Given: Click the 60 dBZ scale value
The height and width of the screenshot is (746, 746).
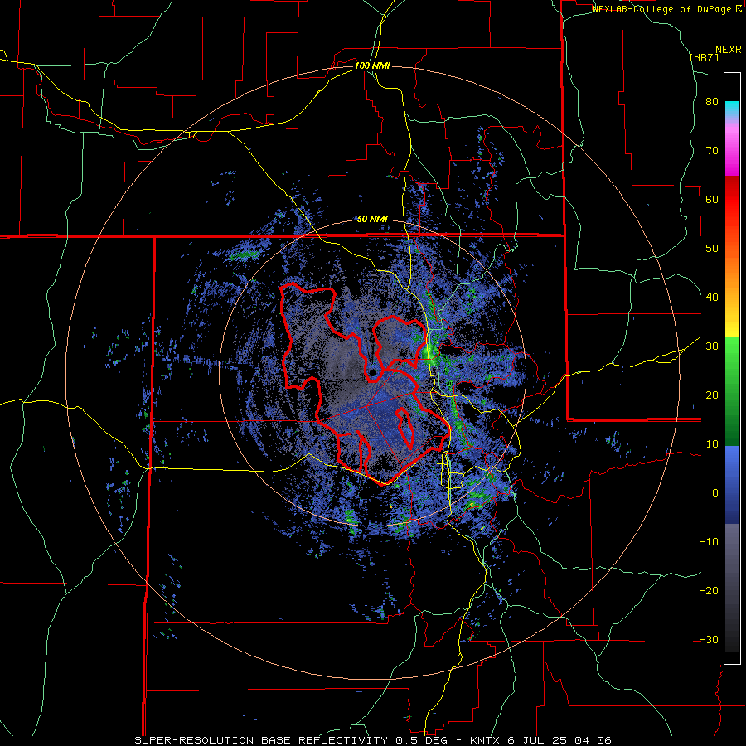Looking at the screenshot, I should [712, 199].
